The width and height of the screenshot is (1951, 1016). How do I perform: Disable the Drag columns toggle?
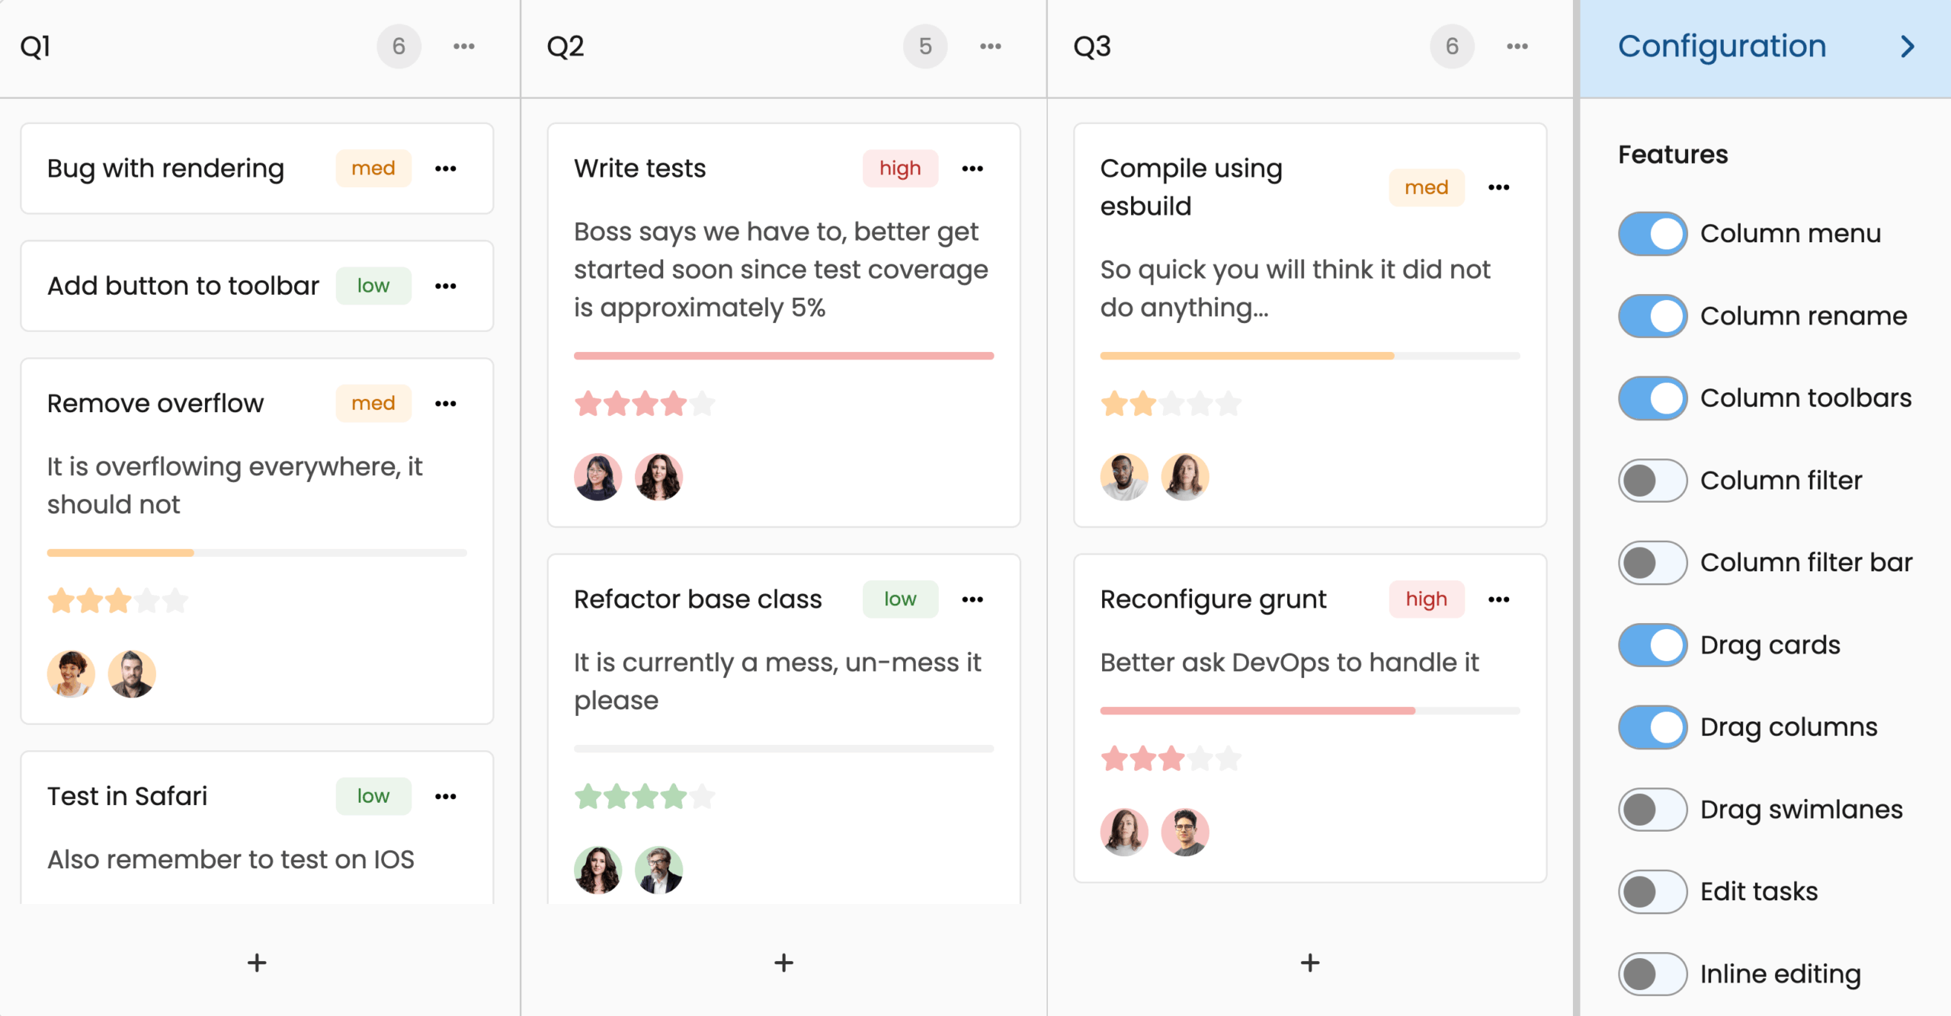pos(1652,727)
